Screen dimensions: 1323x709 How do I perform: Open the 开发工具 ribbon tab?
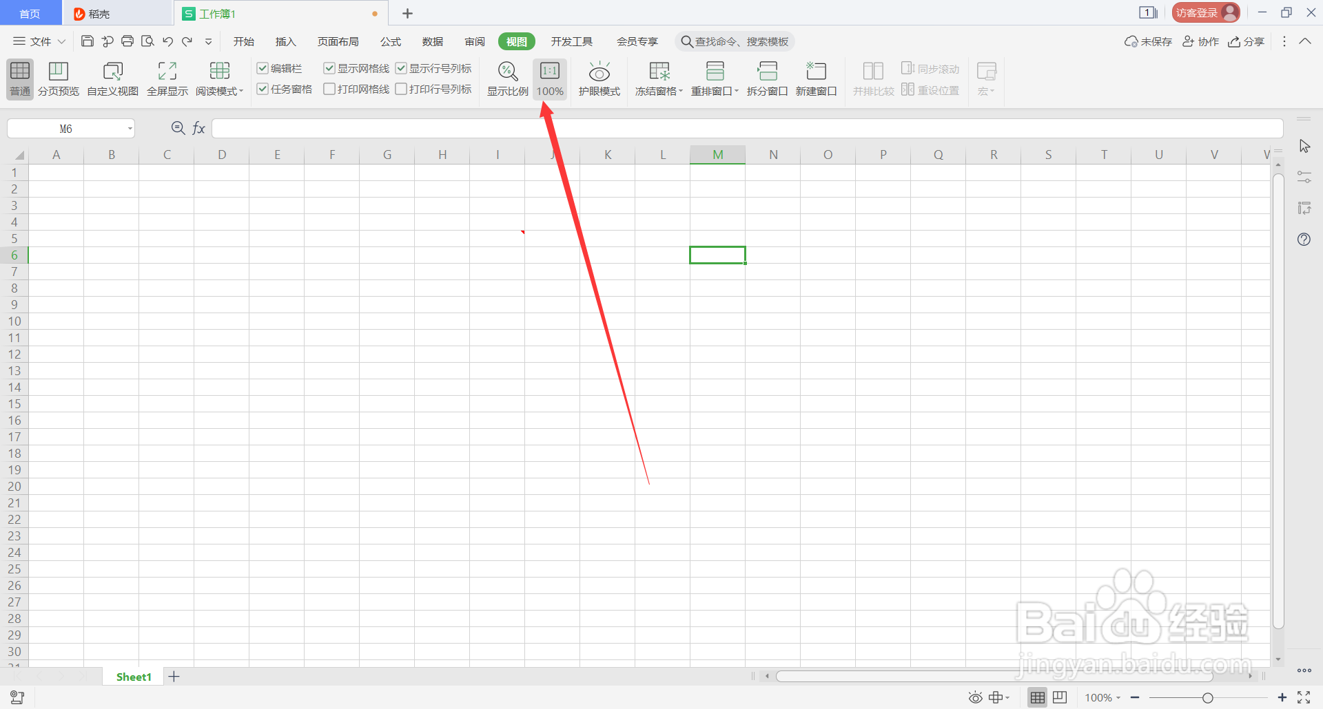tap(571, 41)
